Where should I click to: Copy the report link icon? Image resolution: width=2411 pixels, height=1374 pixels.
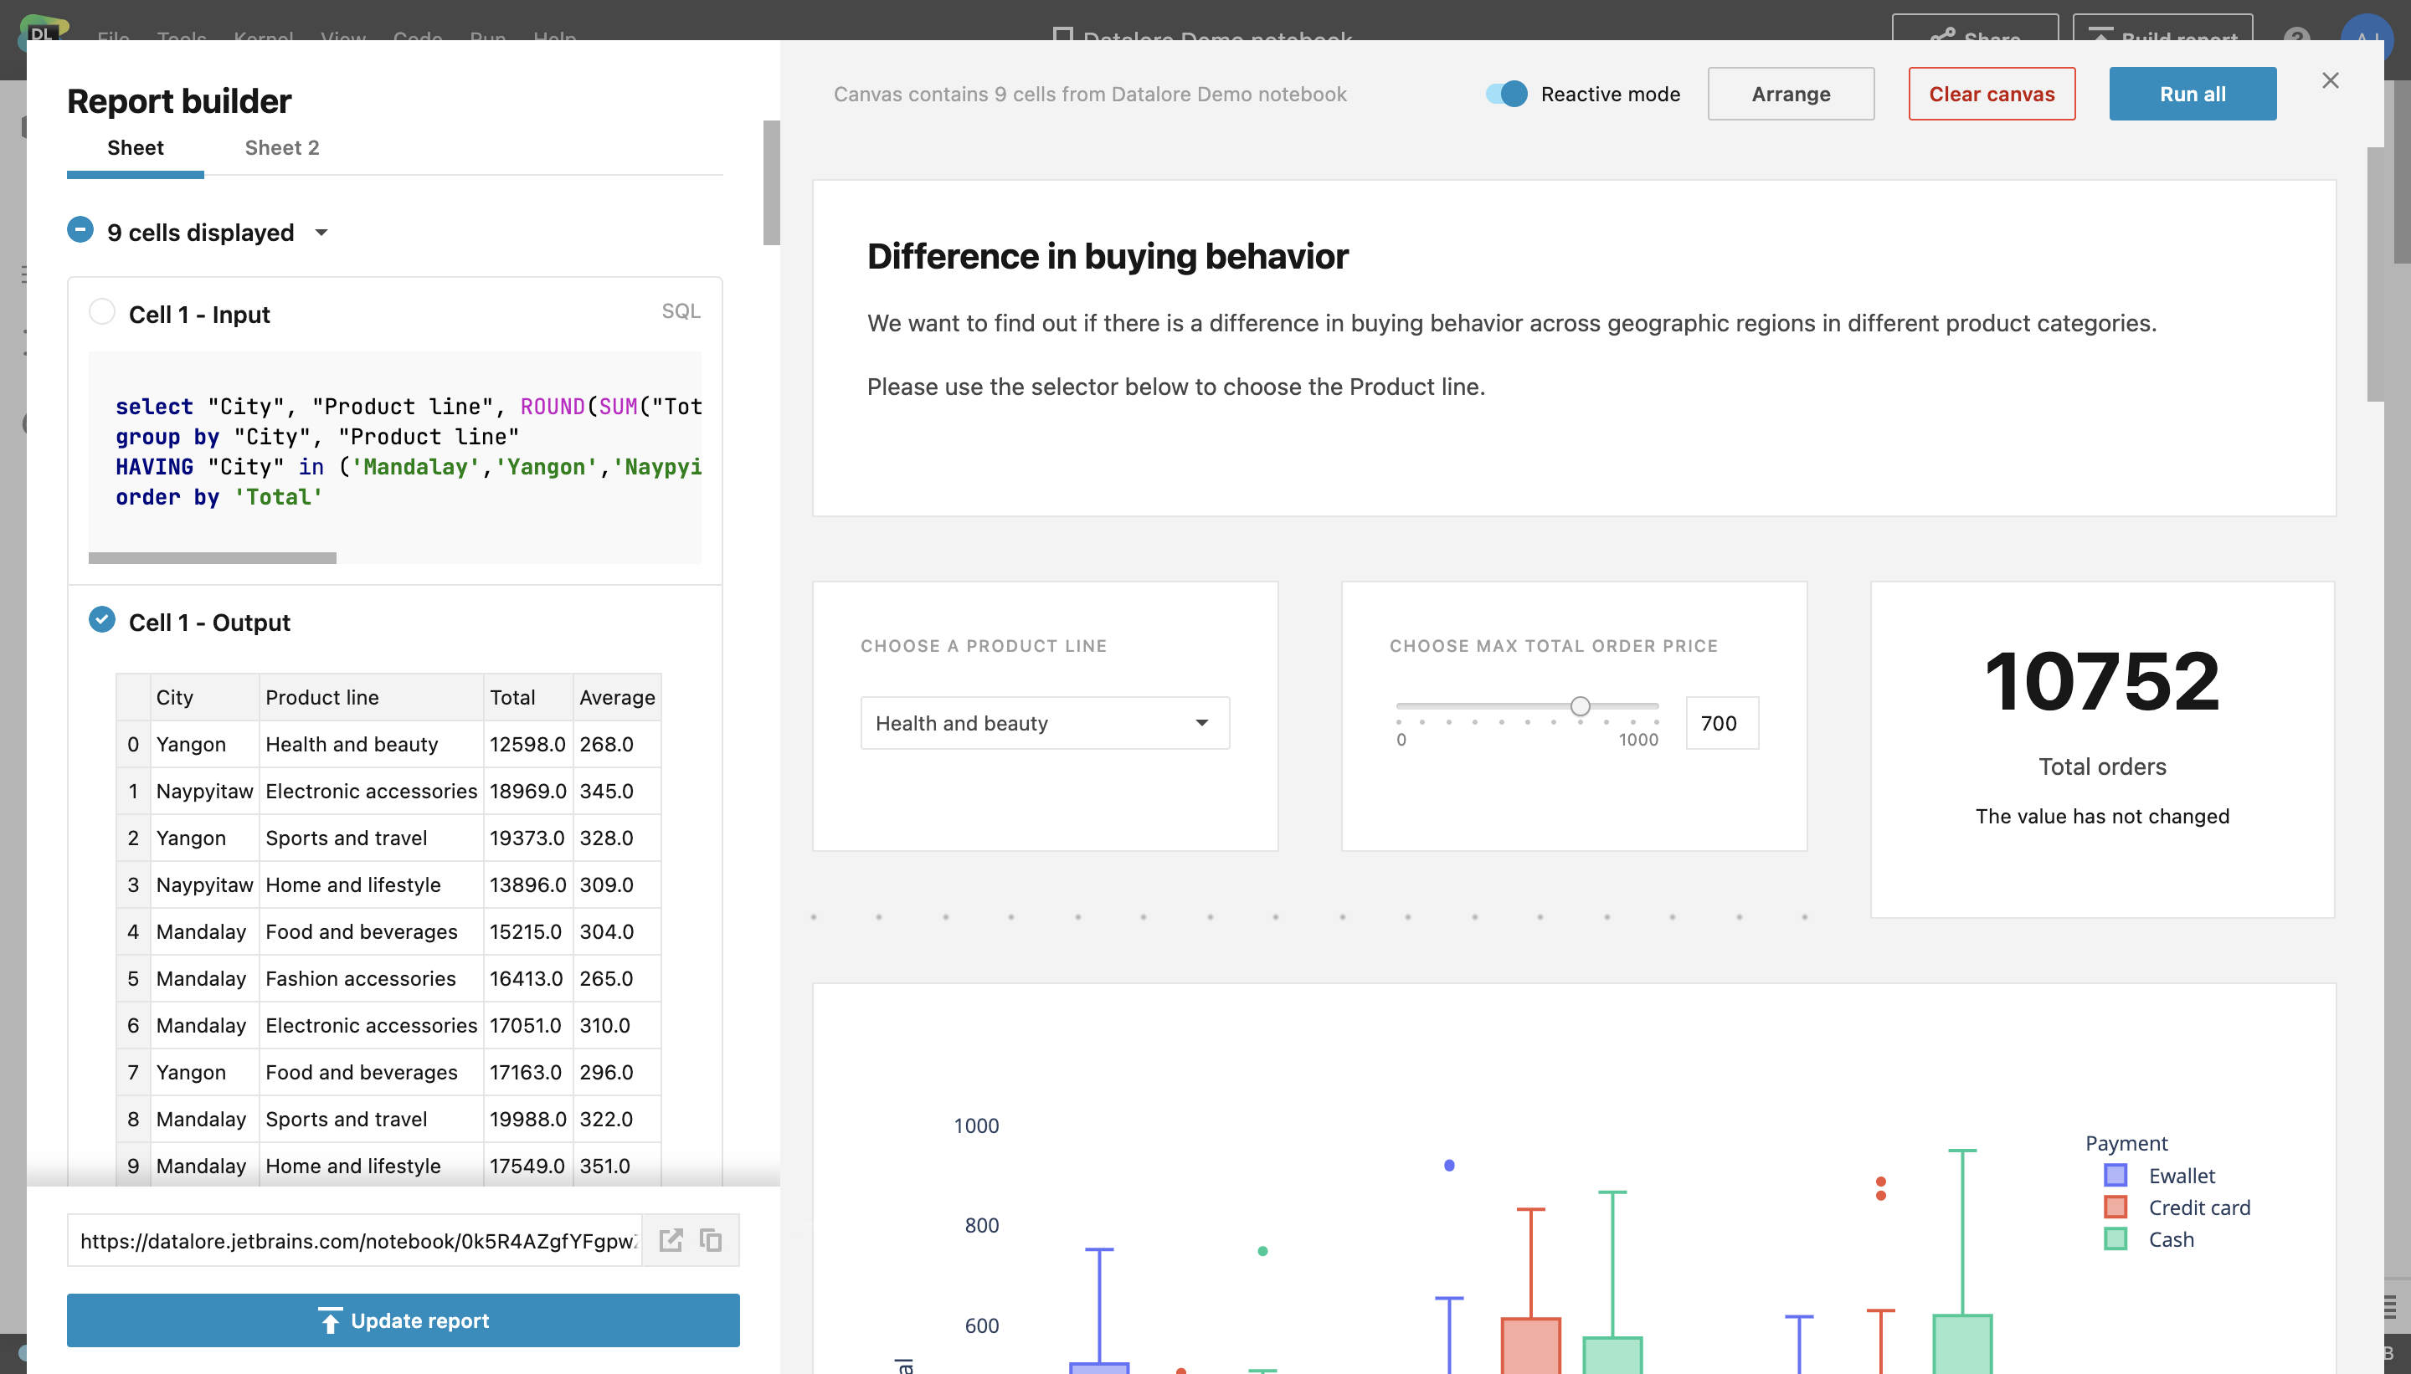tap(711, 1240)
